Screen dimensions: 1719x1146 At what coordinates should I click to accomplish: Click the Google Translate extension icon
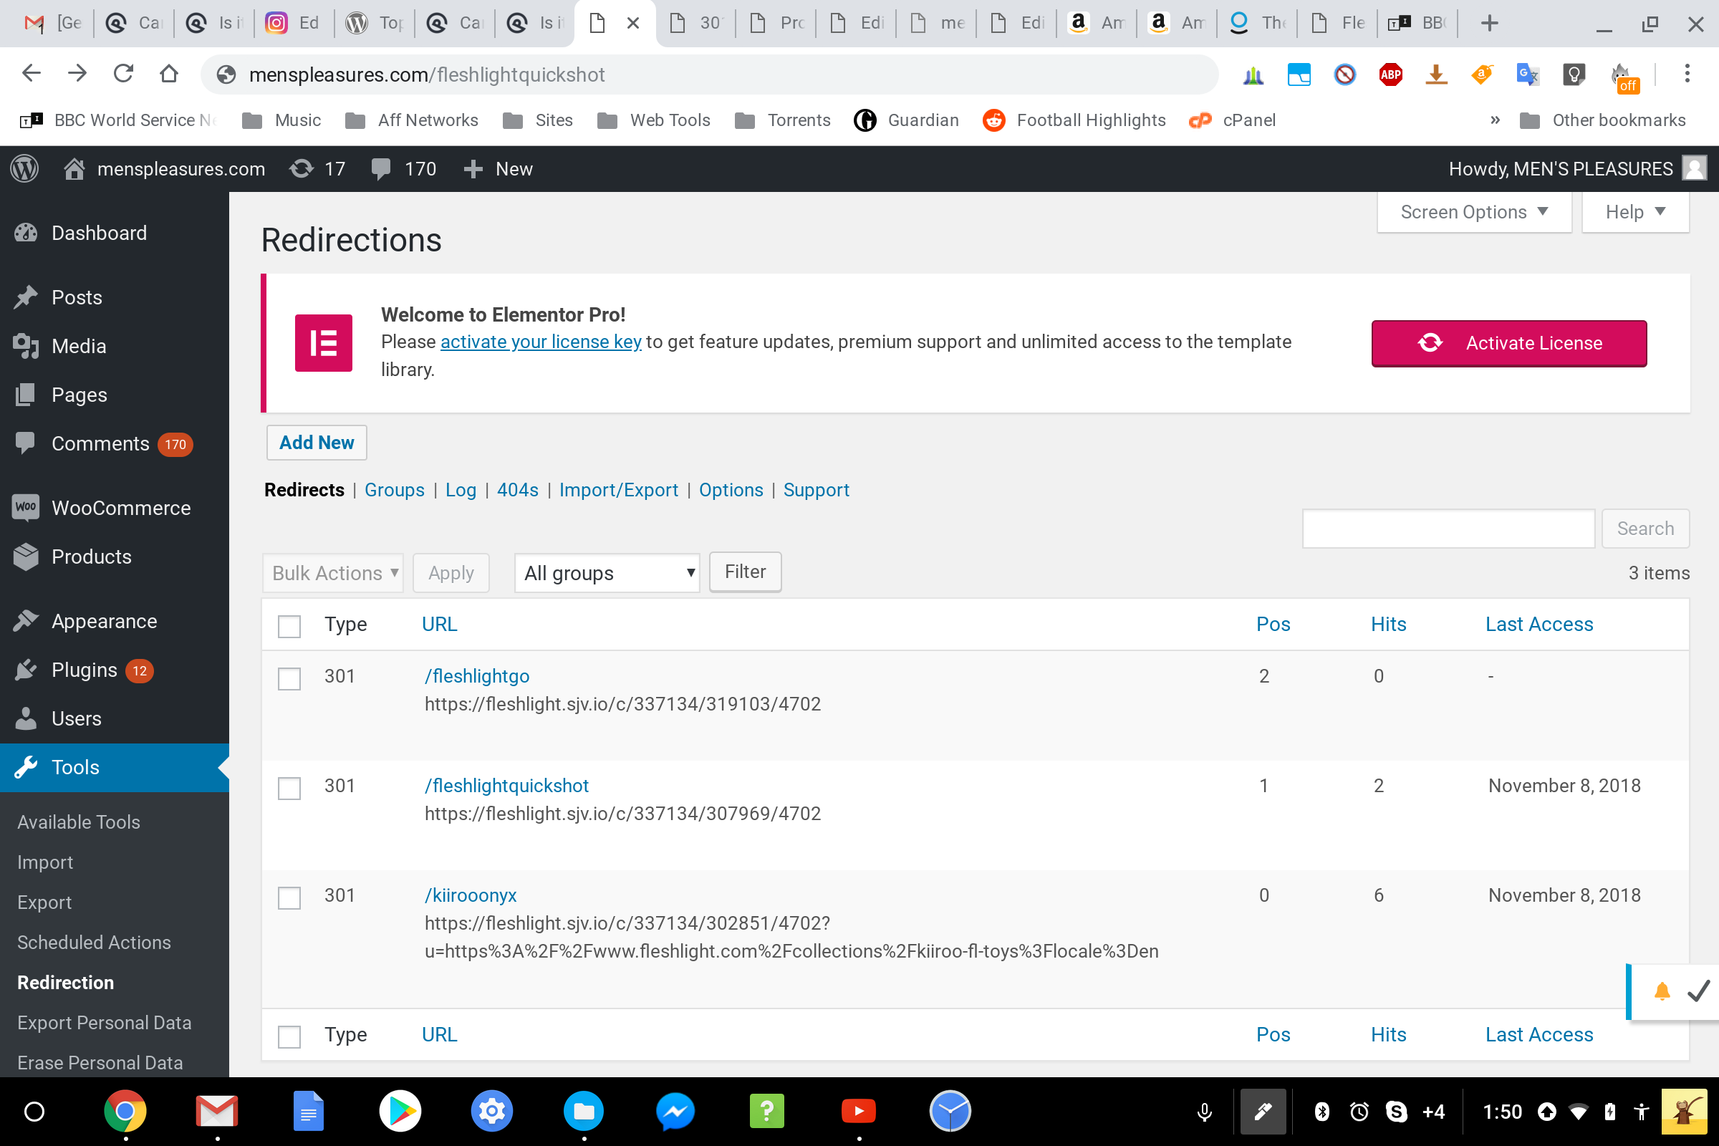(1528, 74)
